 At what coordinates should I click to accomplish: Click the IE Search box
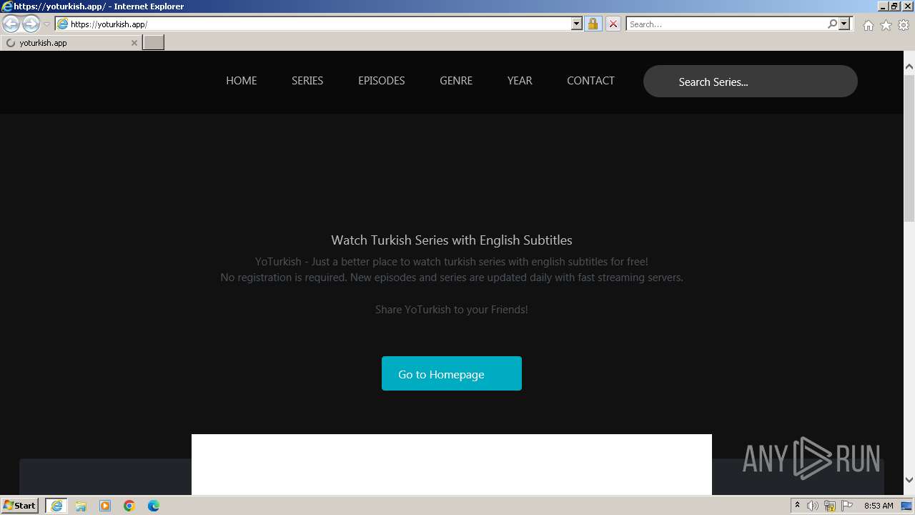coord(726,24)
